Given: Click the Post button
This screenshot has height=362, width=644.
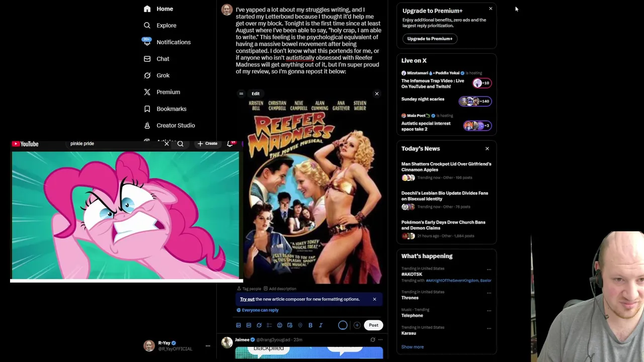Looking at the screenshot, I should [373, 325].
